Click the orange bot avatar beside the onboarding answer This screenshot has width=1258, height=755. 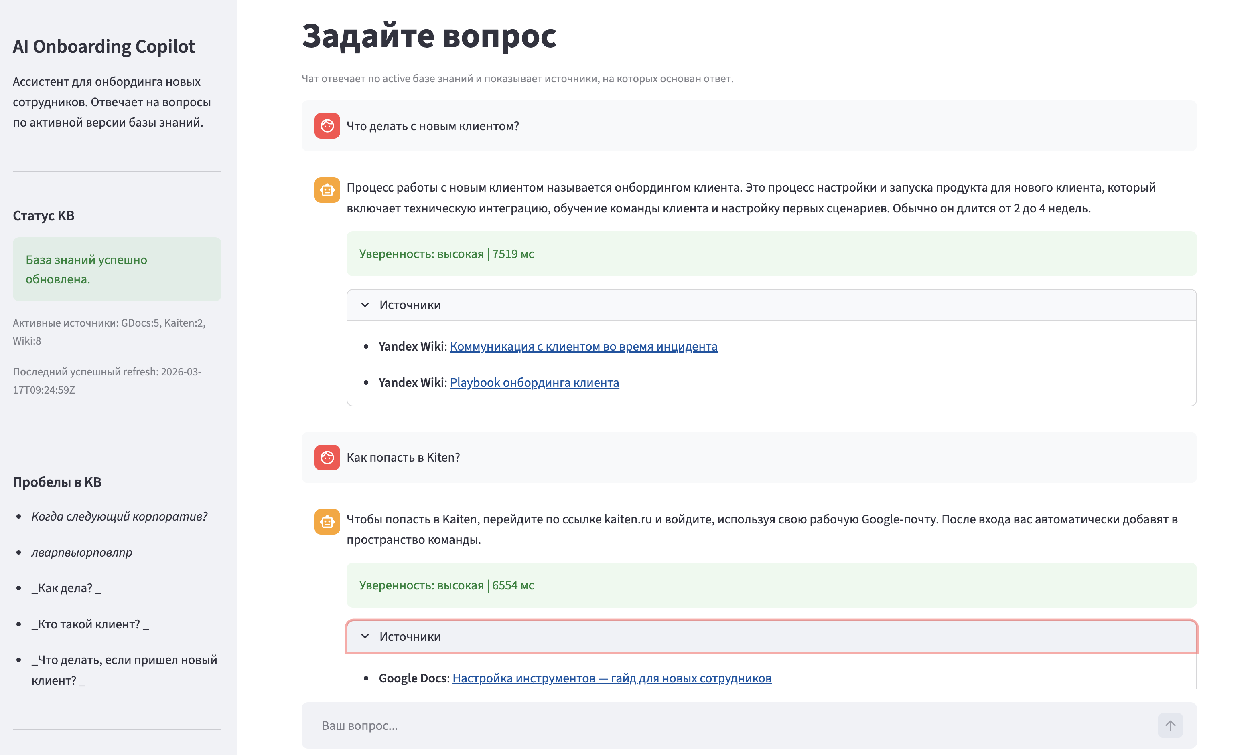click(327, 190)
